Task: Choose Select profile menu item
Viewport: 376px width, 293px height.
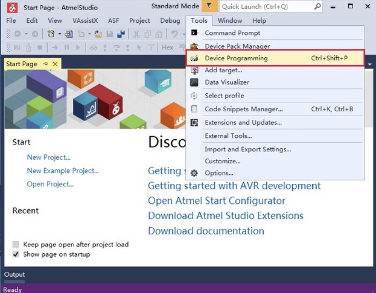Action: pos(275,96)
